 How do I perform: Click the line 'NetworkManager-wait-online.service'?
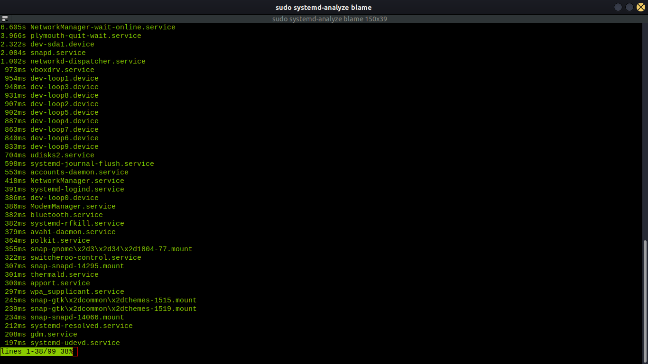coord(103,27)
